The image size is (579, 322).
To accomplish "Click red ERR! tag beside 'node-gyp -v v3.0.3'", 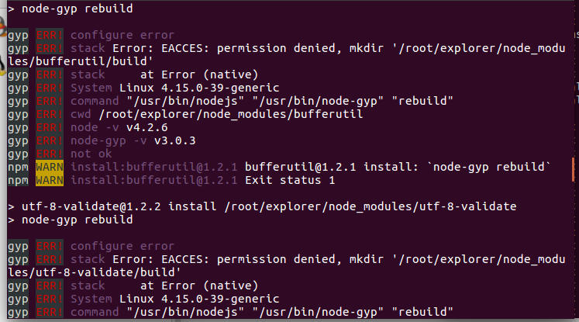I will (x=50, y=140).
